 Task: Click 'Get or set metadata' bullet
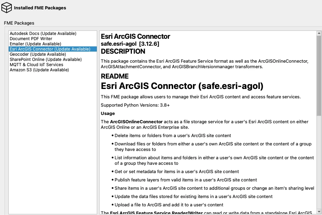coord(177,171)
